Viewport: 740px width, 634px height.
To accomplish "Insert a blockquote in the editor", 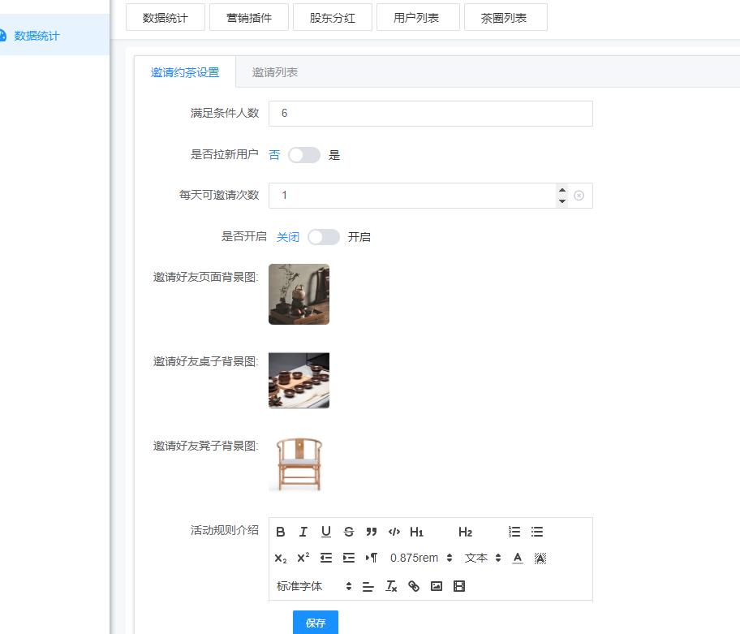I will (372, 532).
